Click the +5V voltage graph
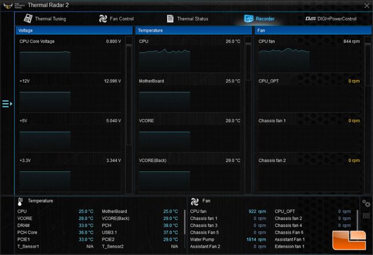The height and width of the screenshot is (255, 373). pyautogui.click(x=70, y=139)
